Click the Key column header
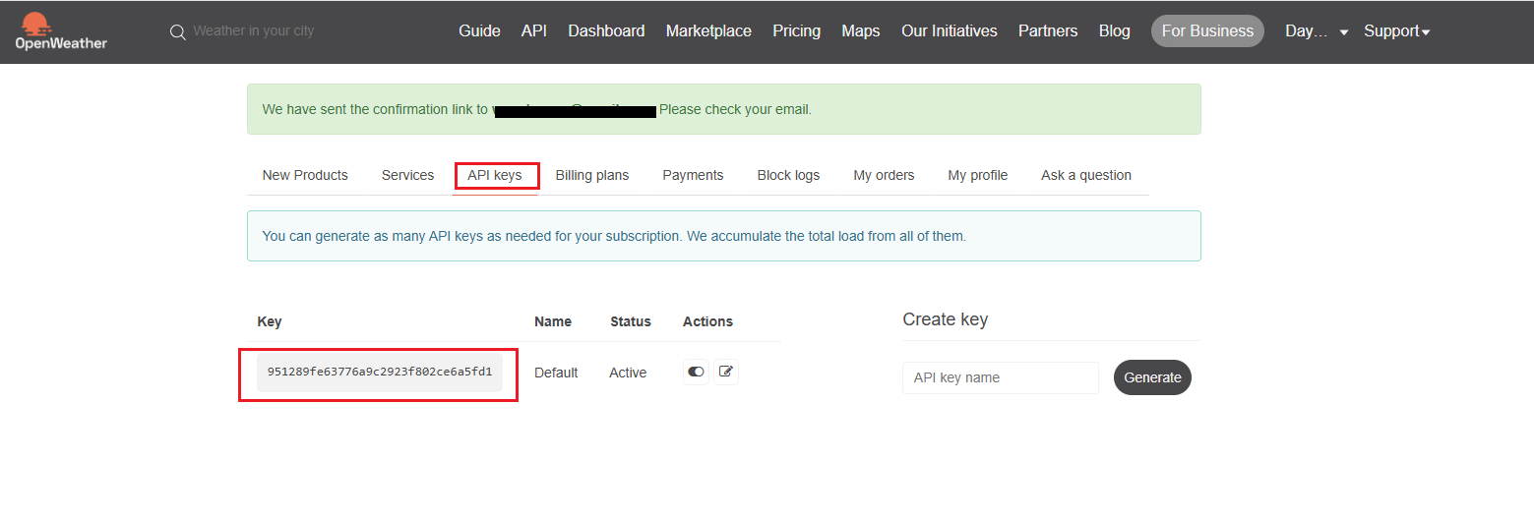The image size is (1534, 518). pos(270,321)
